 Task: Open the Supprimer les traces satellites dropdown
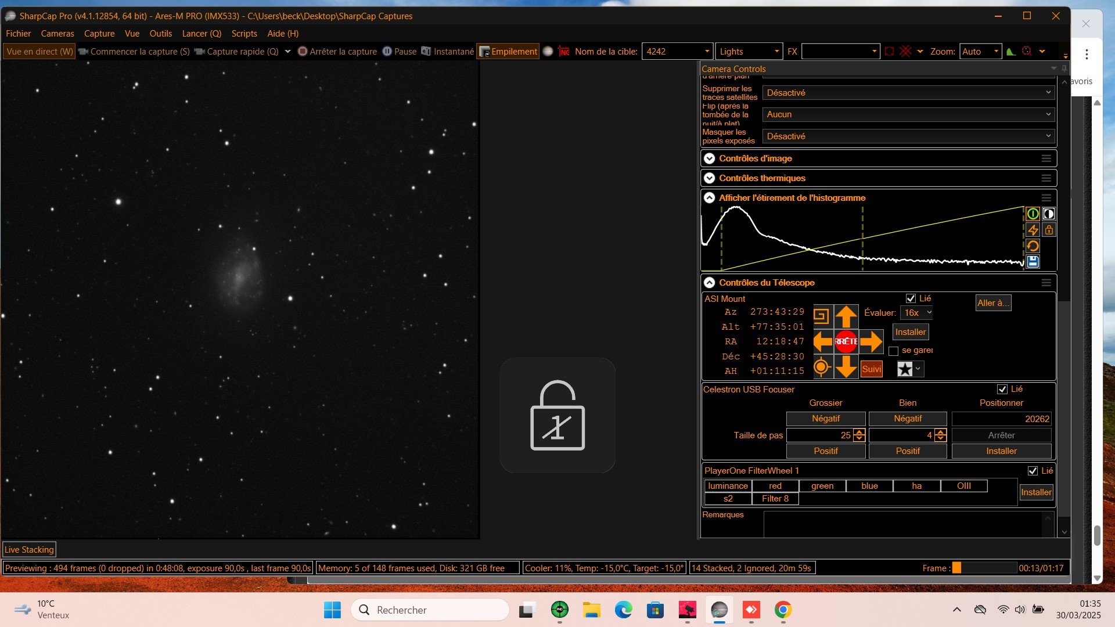pos(908,93)
